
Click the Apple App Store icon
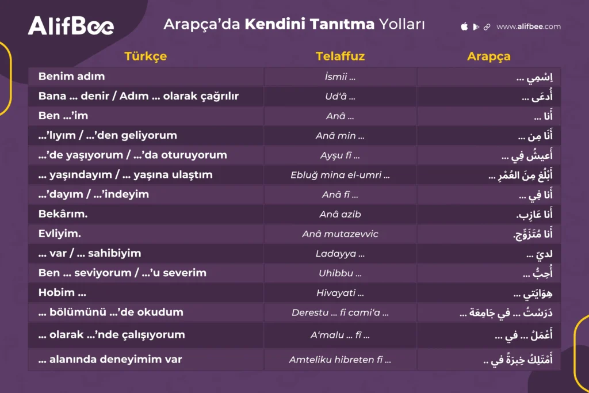tap(465, 26)
